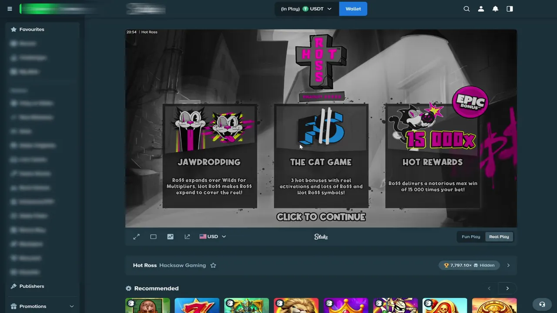Select the Jawdropping feature card
This screenshot has height=313, width=557.
pos(210,156)
